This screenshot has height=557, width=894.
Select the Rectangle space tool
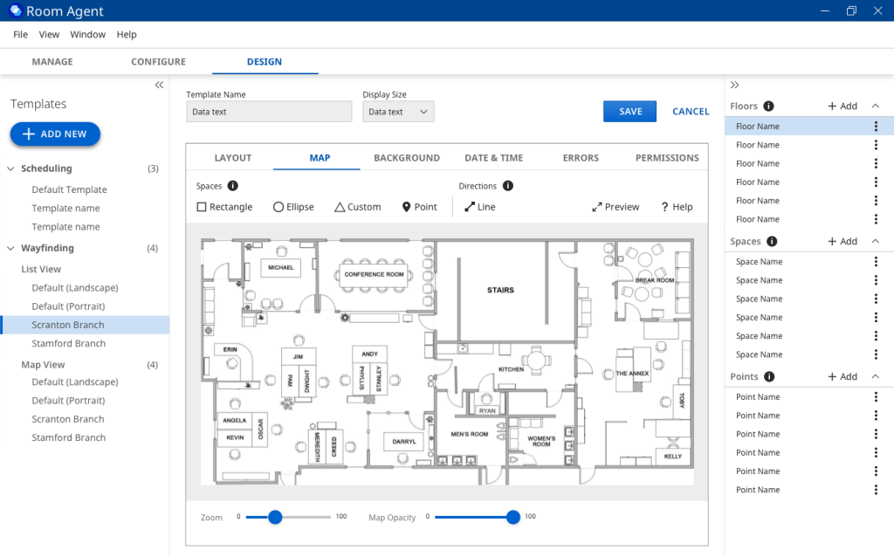[224, 207]
